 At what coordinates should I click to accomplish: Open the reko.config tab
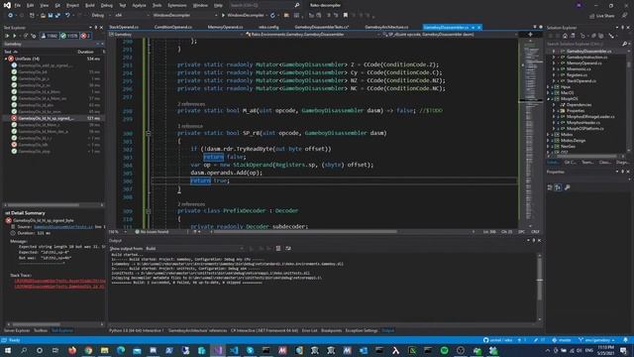tap(268, 27)
